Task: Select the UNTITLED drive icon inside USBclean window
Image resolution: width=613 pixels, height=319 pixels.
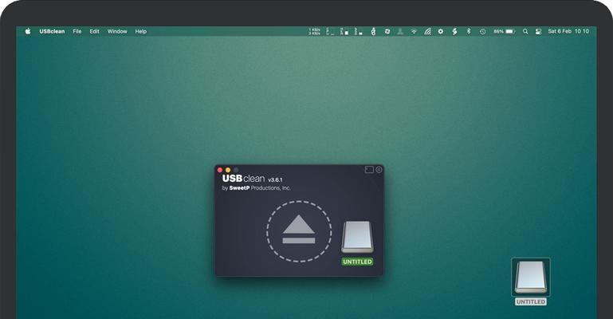Action: [357, 237]
